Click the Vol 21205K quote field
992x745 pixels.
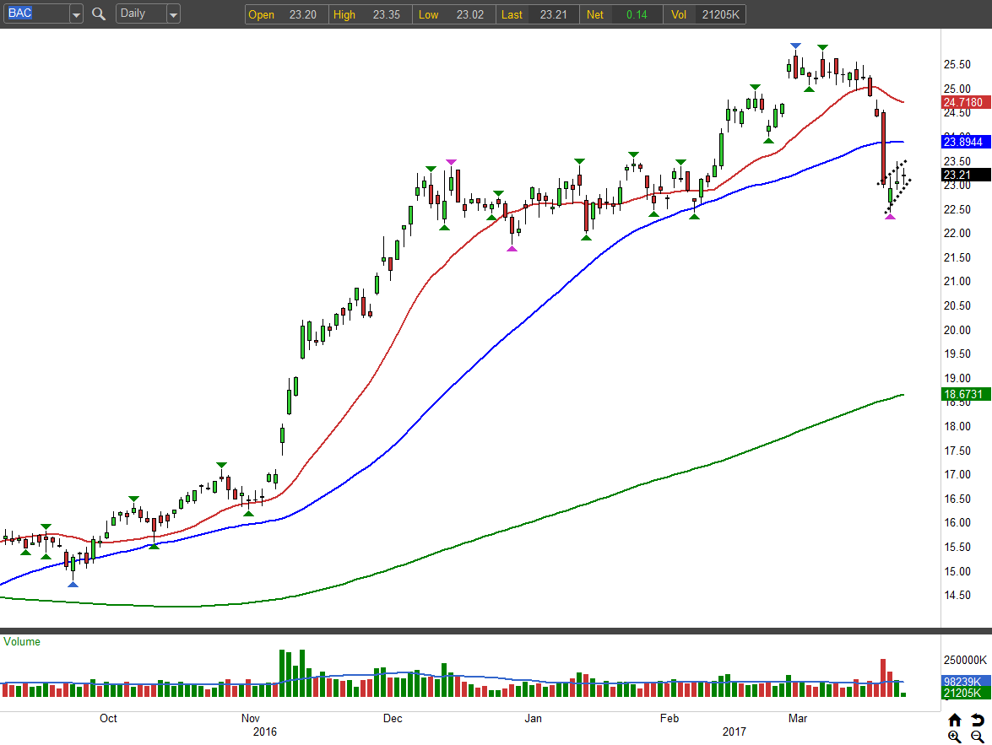click(x=704, y=14)
